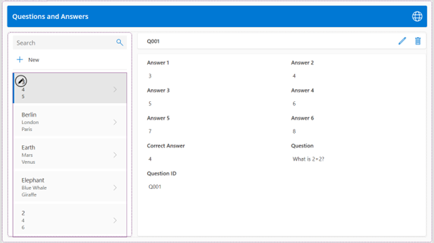Open the chevron for item 2, 4, 6
The height and width of the screenshot is (243, 434).
coord(115,220)
